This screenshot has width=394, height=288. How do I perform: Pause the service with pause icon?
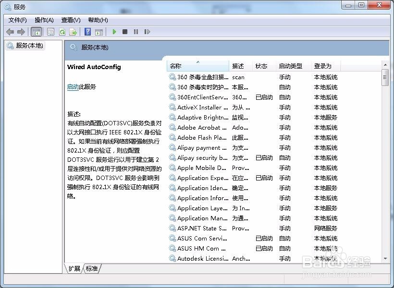tap(136, 32)
